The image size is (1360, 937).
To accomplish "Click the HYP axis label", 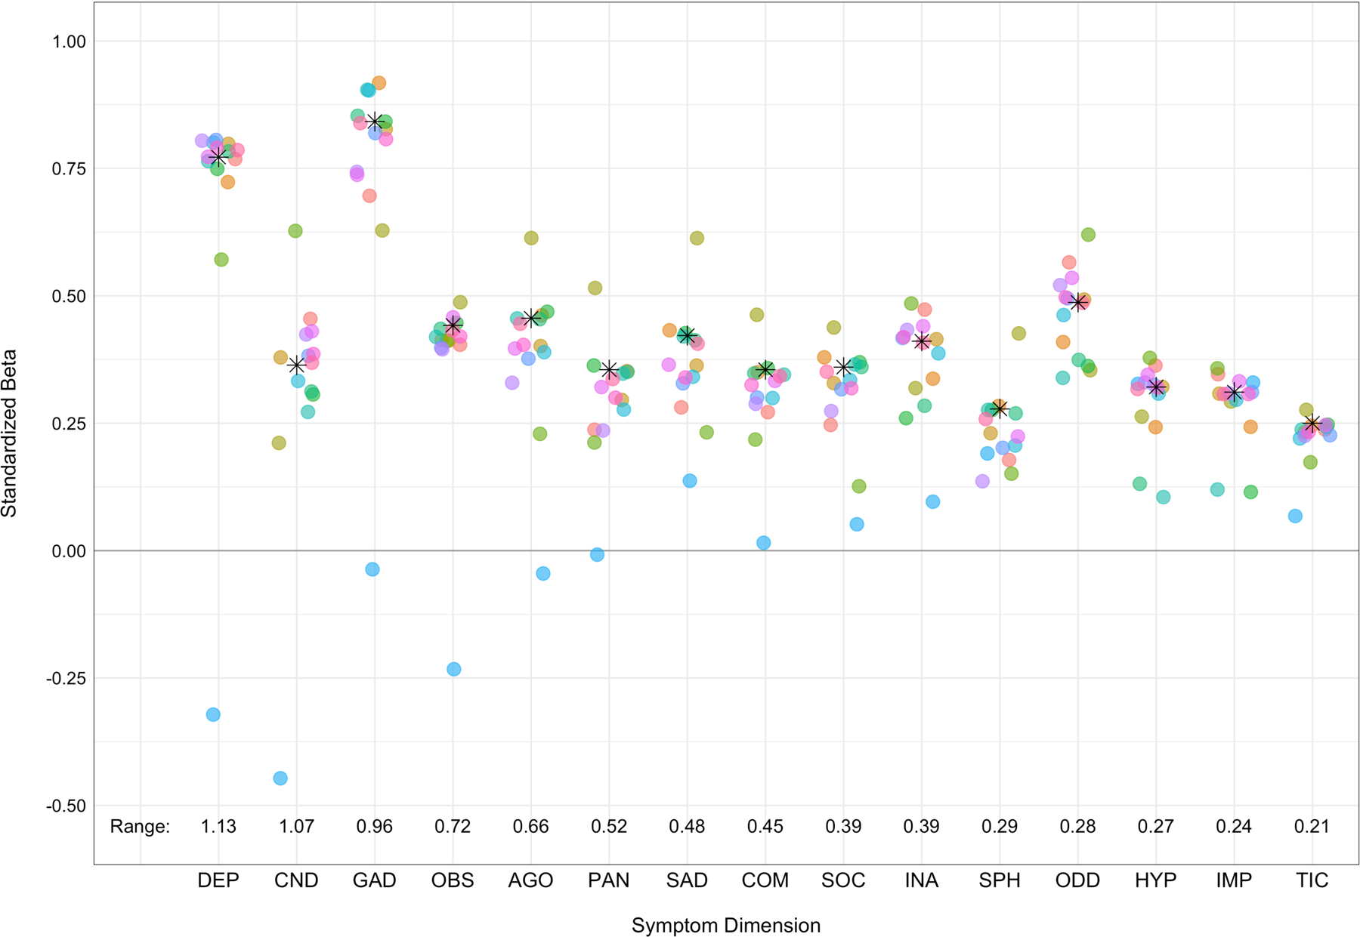I will point(1156,880).
